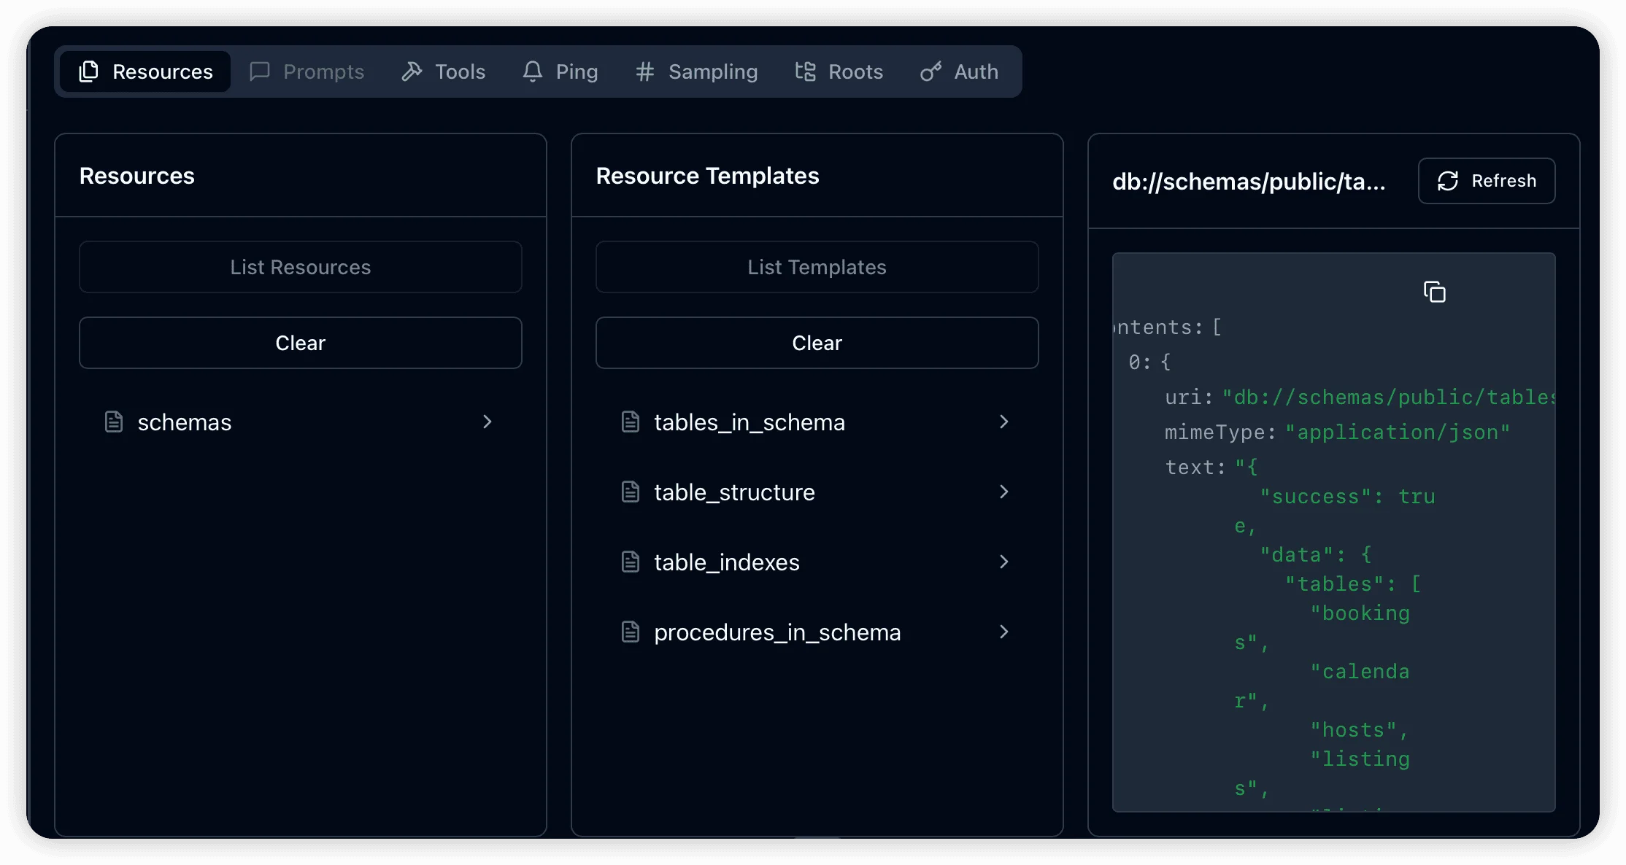
Task: Expand the schemas resource chevron
Action: (487, 422)
